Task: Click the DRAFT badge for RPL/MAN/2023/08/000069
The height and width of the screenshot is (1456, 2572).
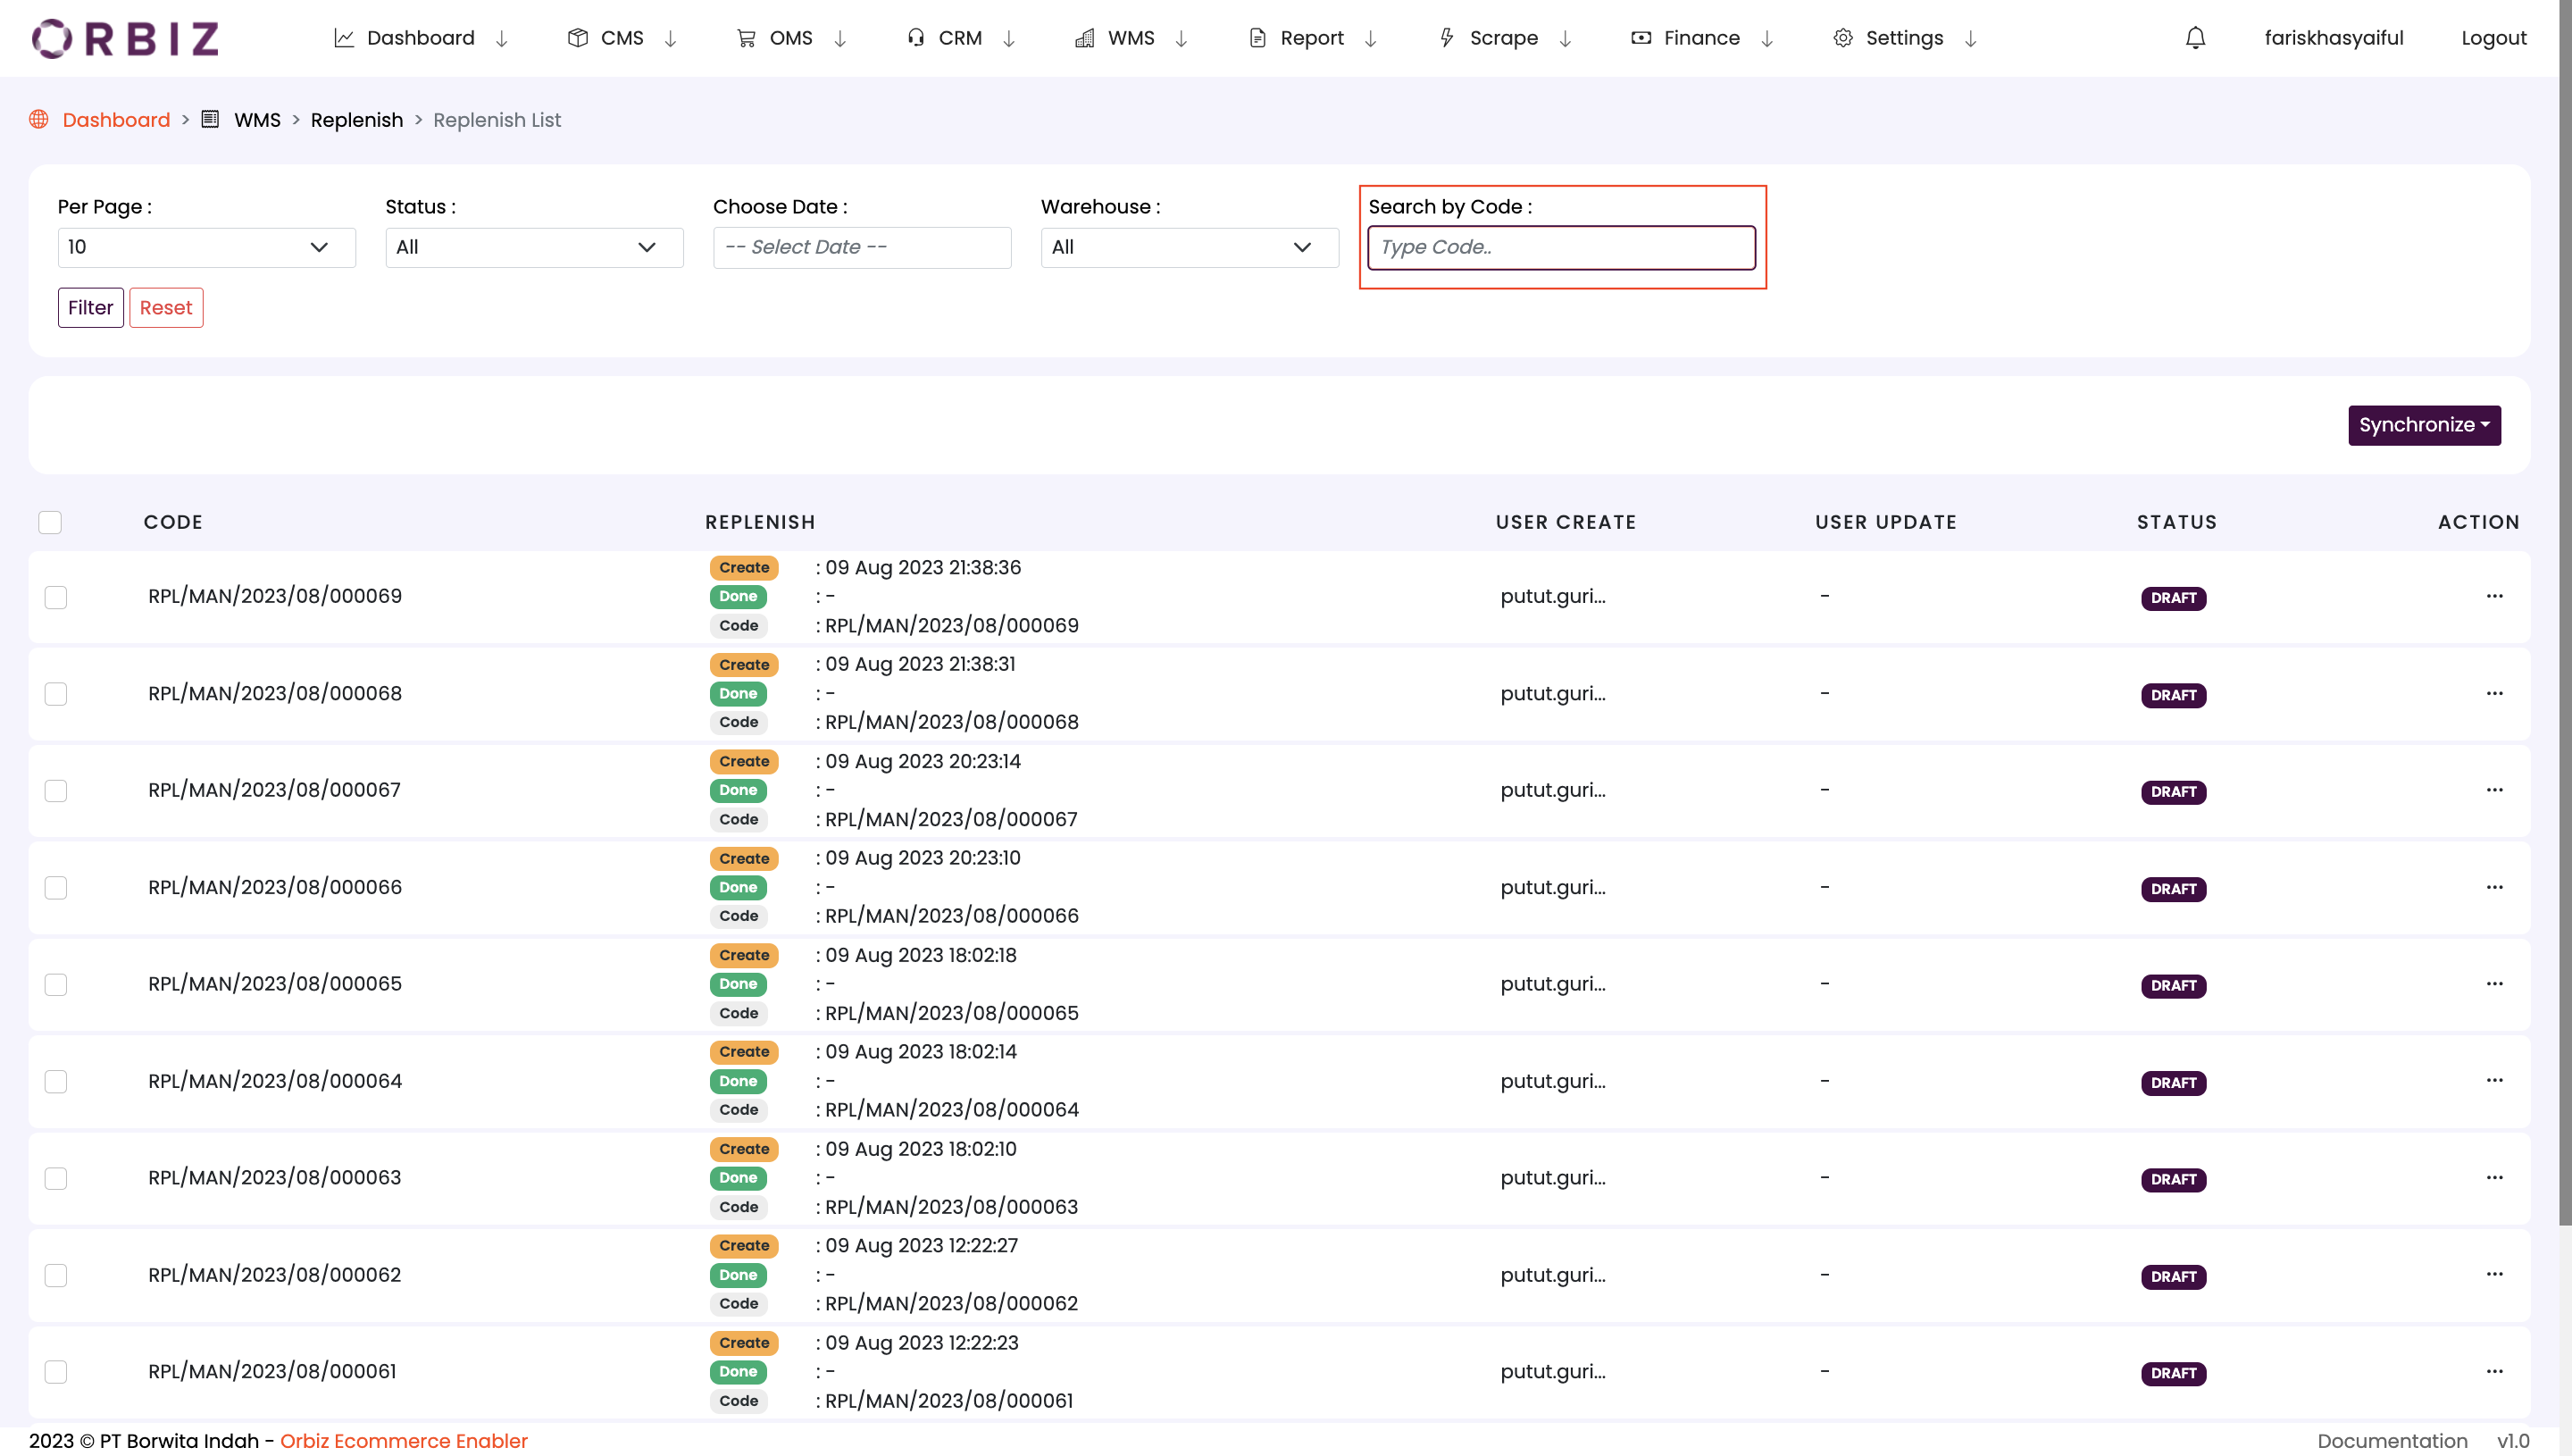Action: (2173, 598)
